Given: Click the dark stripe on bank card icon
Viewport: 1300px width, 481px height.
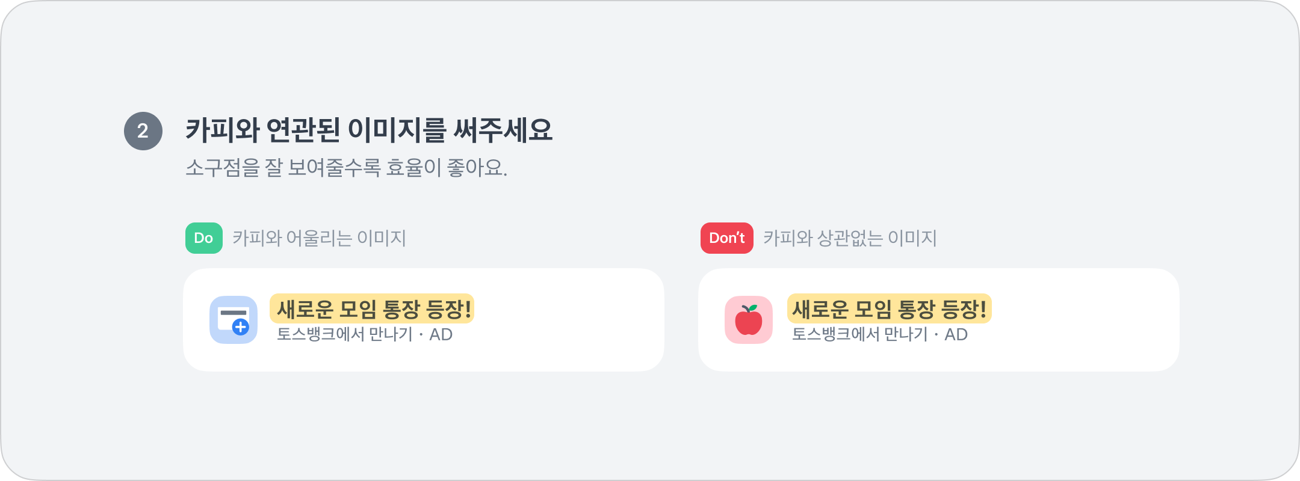Looking at the screenshot, I should [234, 313].
